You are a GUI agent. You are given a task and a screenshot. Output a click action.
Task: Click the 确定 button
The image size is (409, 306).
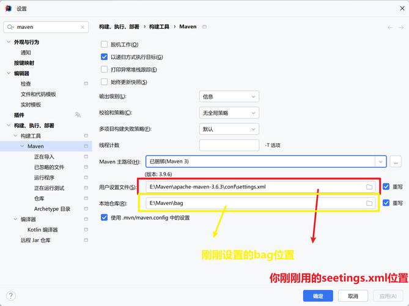pyautogui.click(x=318, y=296)
